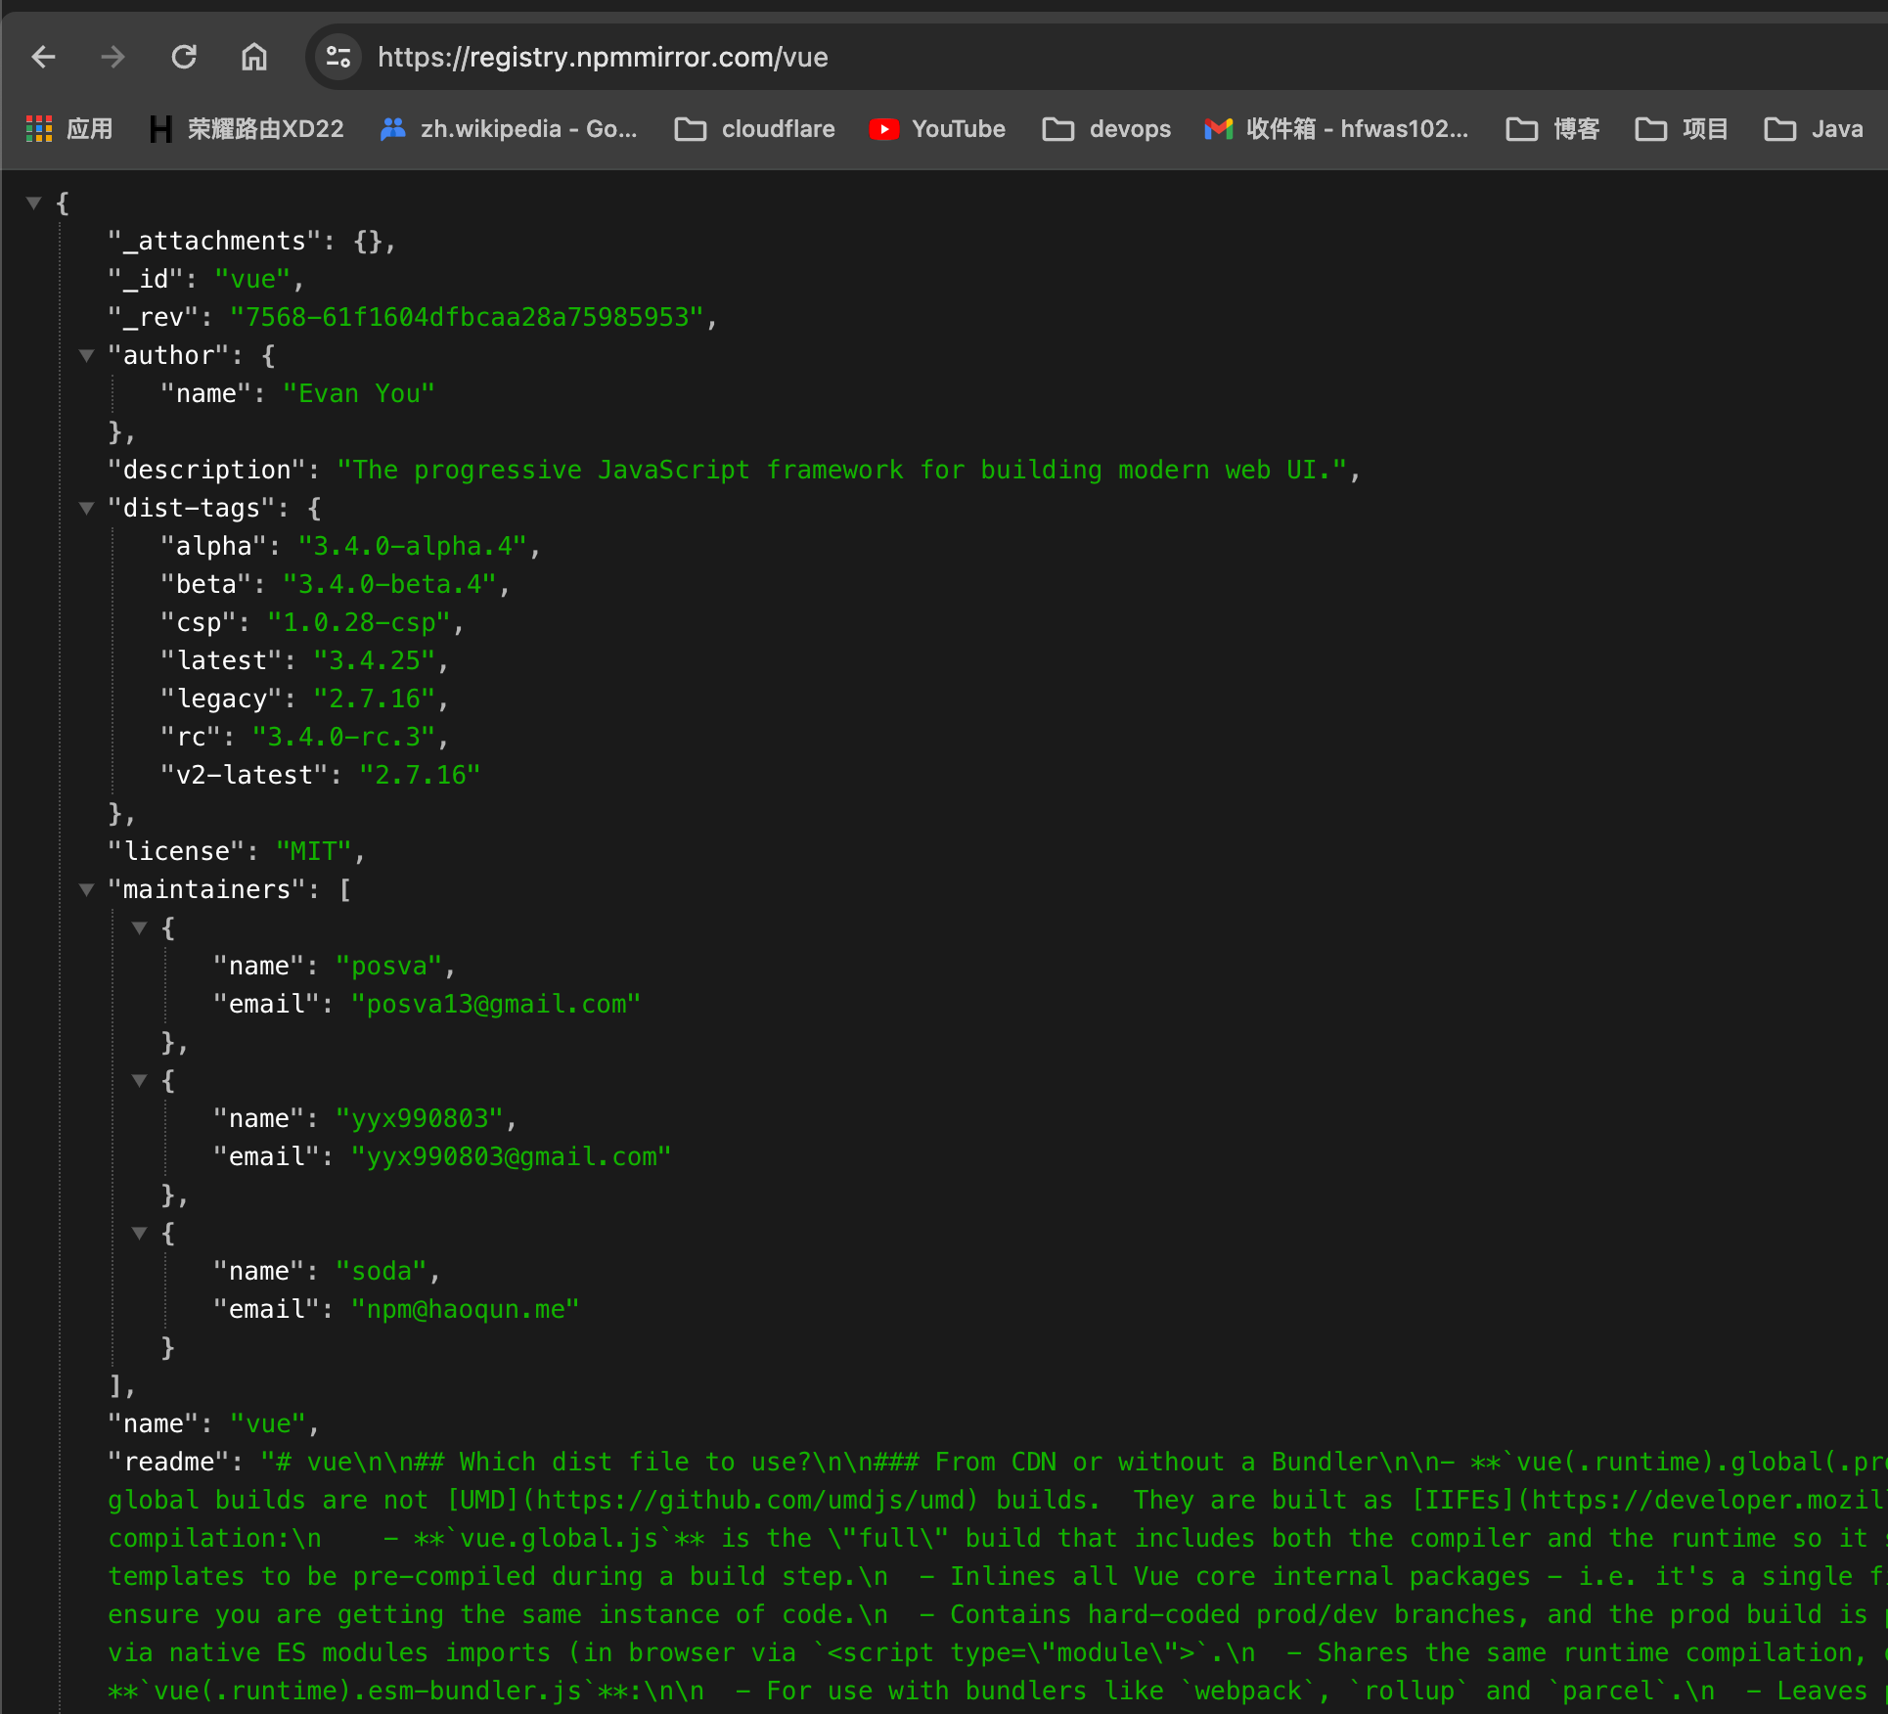This screenshot has height=1714, width=1888.
Task: Reload the current page
Action: (184, 57)
